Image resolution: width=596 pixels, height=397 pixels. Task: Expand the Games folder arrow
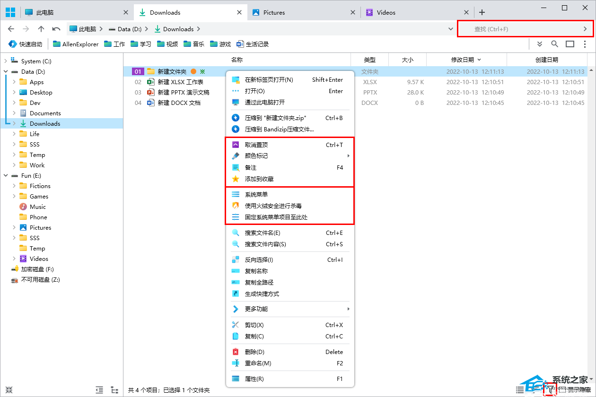point(14,196)
